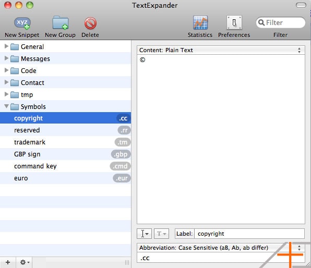This screenshot has width=311, height=268.
Task: Select the reserved snippet
Action: [x=65, y=130]
